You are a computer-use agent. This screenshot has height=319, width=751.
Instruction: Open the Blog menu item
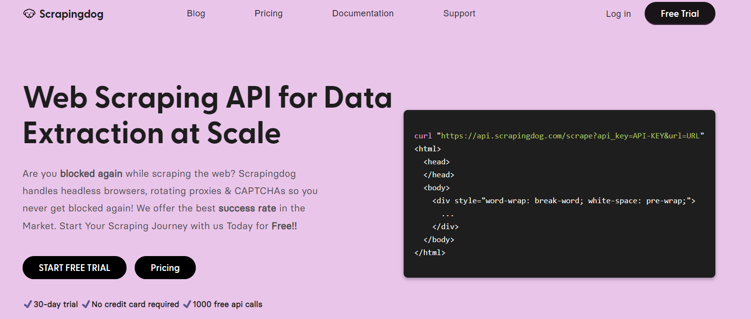[196, 13]
